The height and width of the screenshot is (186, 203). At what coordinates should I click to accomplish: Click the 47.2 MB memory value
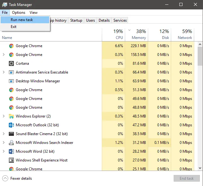coord(139,125)
